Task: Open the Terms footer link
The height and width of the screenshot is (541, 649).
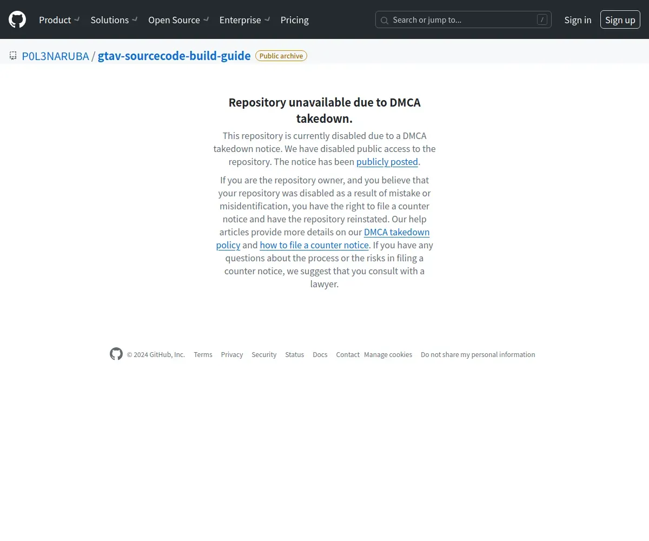Action: pyautogui.click(x=203, y=355)
